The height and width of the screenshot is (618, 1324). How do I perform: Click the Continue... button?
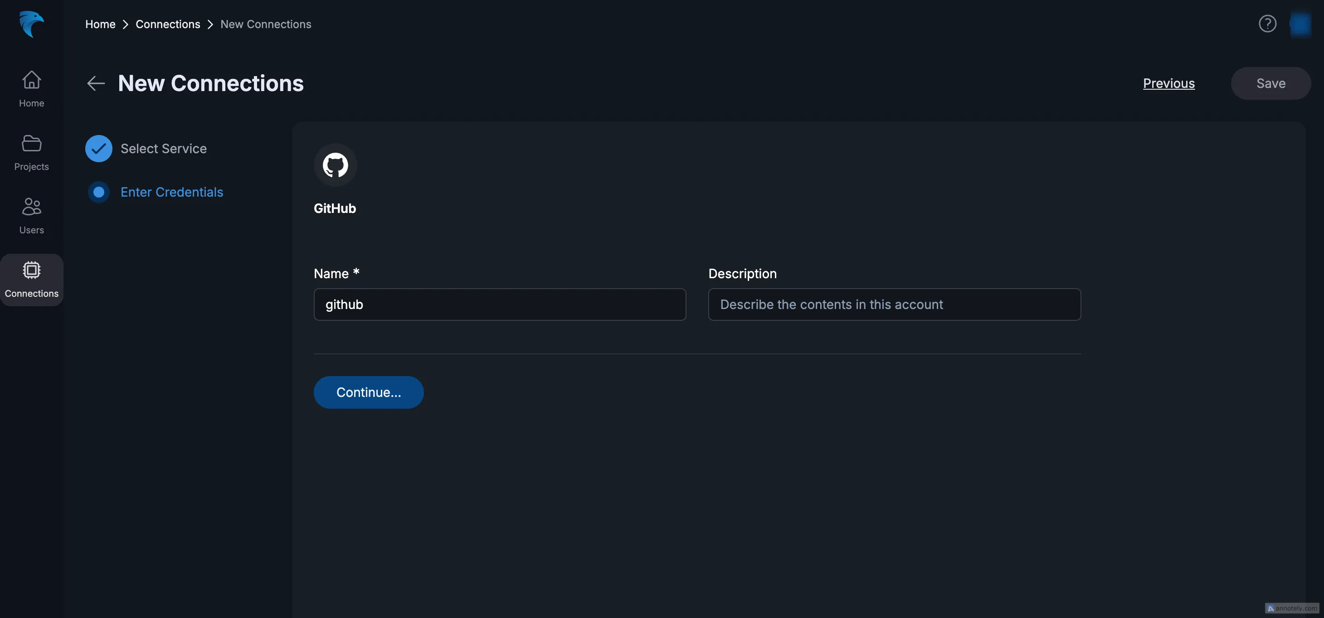369,392
